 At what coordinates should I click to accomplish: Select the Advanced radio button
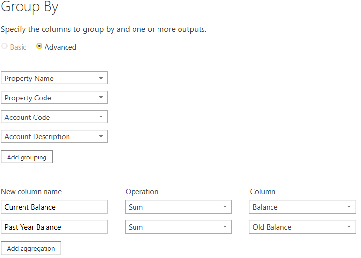coord(39,46)
